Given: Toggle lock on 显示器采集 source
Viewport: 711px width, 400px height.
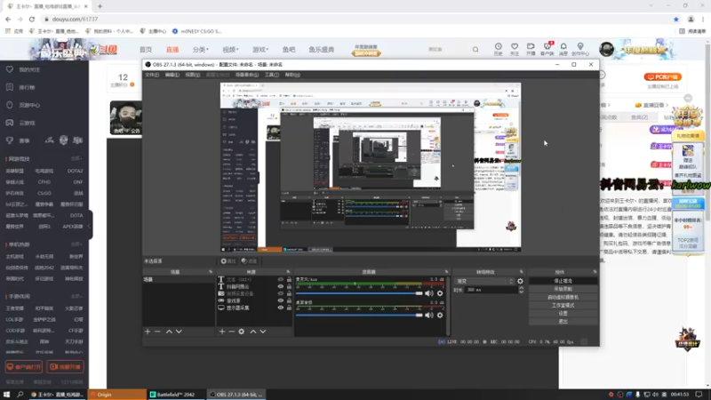Looking at the screenshot, I should pos(290,308).
